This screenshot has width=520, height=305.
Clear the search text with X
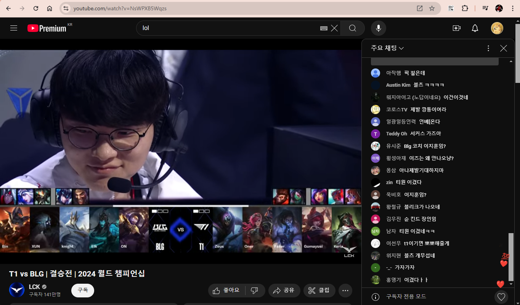coord(334,28)
